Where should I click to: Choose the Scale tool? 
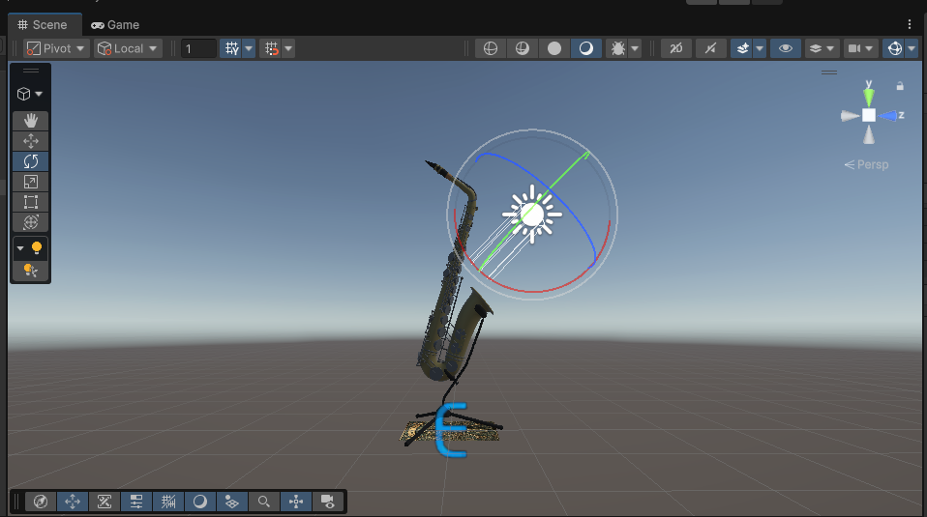coord(31,182)
